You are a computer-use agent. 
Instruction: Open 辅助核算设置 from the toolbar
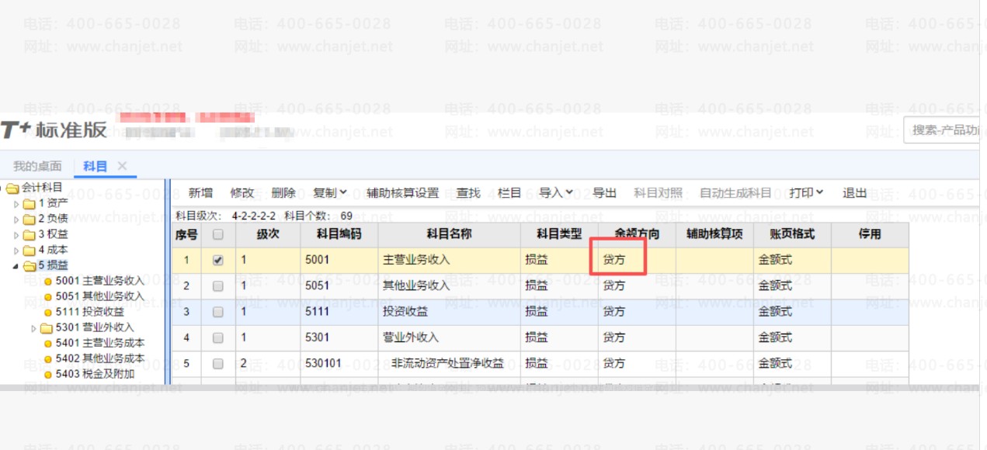[402, 192]
